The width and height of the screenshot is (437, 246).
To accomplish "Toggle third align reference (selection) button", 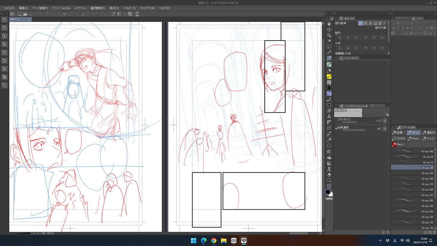I will [371, 23].
